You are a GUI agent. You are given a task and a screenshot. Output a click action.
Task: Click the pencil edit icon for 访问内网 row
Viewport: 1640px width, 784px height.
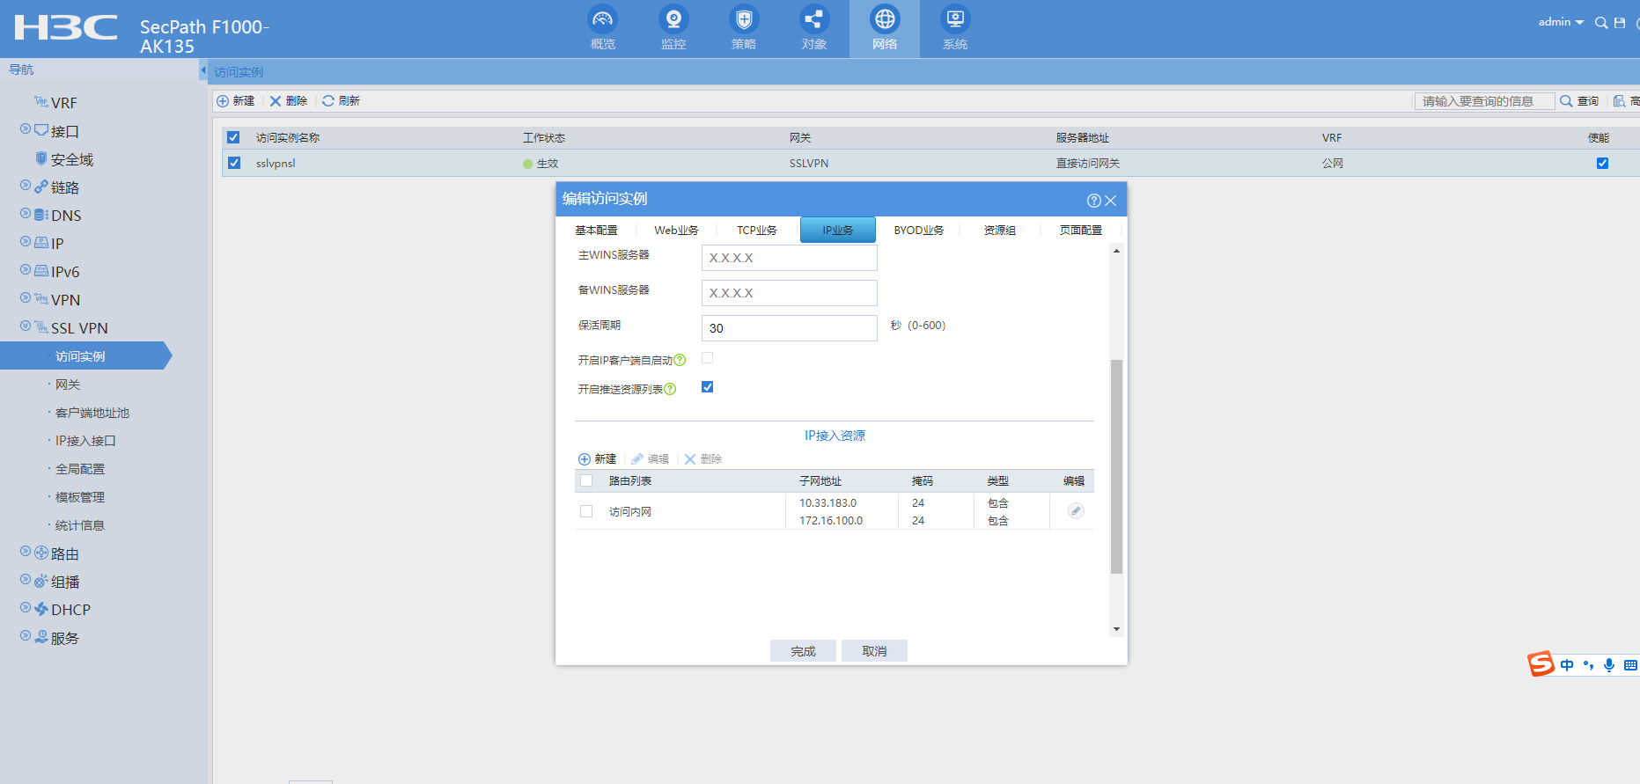pyautogui.click(x=1075, y=510)
